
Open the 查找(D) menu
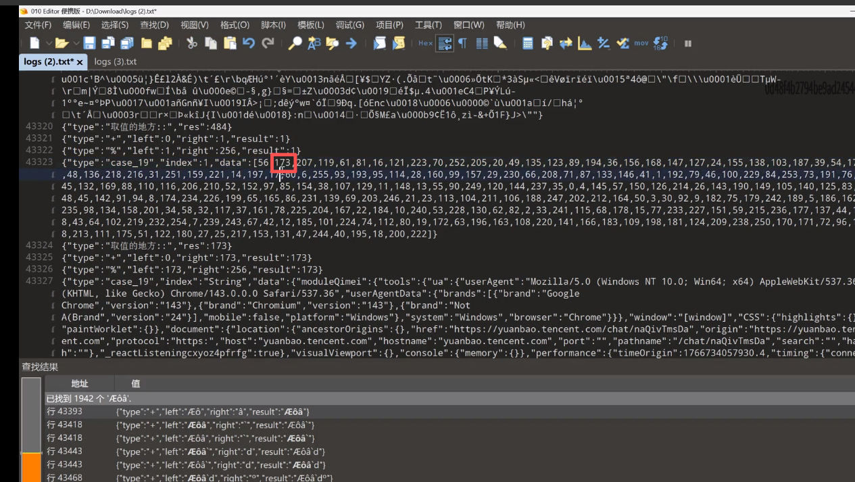(x=154, y=25)
